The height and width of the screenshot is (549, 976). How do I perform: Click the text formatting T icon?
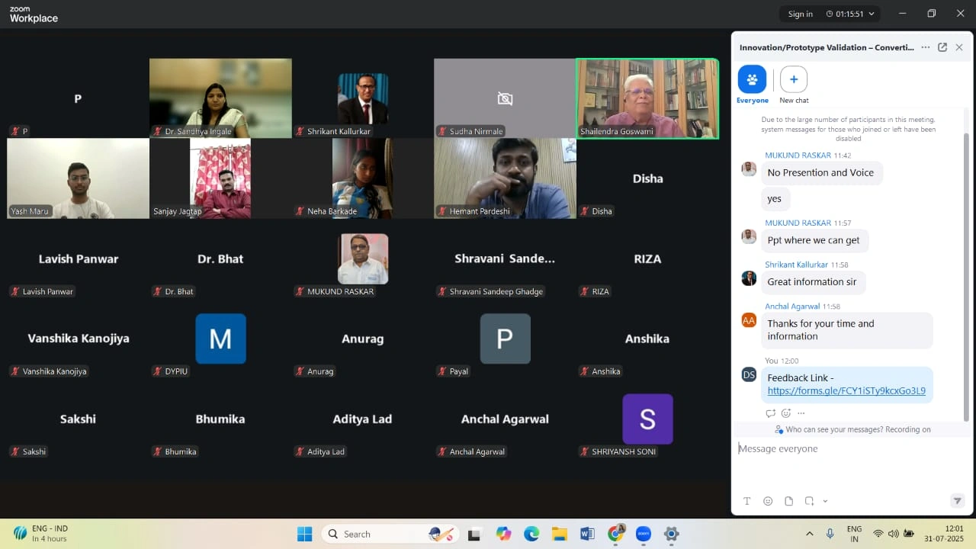[747, 501]
